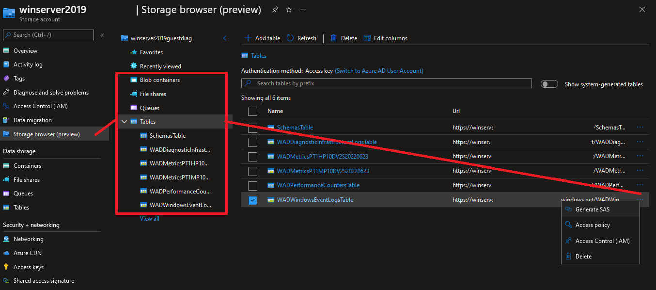The image size is (656, 290).
Task: Select WADDiagnosticInfrast... tree node
Action: coord(180,149)
